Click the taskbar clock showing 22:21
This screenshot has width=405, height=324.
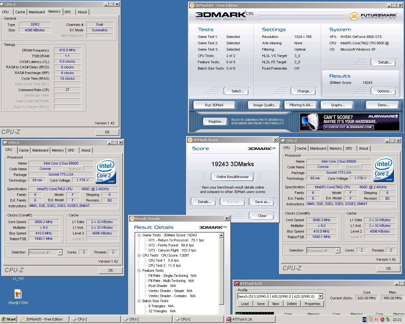tap(397, 320)
